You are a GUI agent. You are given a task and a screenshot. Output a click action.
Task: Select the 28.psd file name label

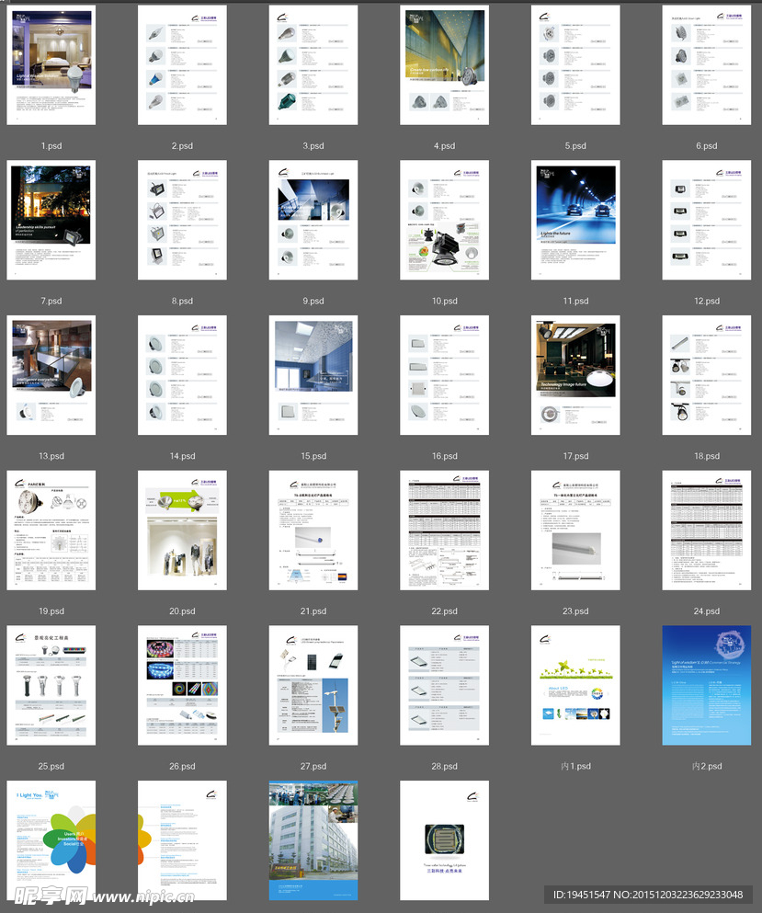click(444, 766)
